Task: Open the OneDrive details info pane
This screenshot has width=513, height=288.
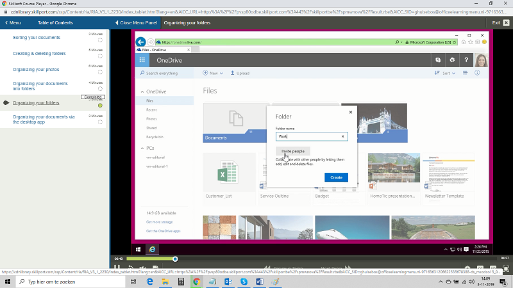Action: [477, 73]
